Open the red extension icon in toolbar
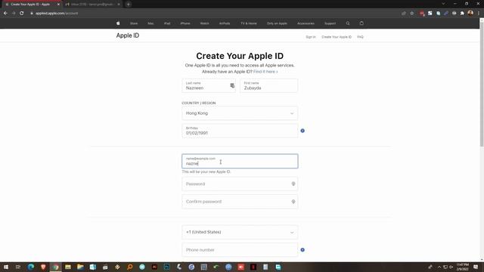Screen dimensions: 484x272 [x=422, y=14]
